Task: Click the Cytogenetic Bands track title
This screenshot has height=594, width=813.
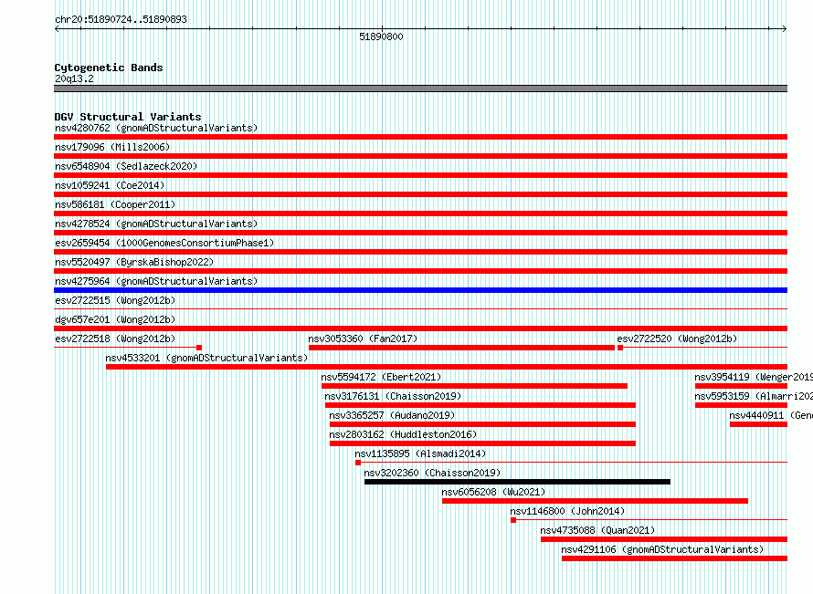Action: pyautogui.click(x=109, y=68)
